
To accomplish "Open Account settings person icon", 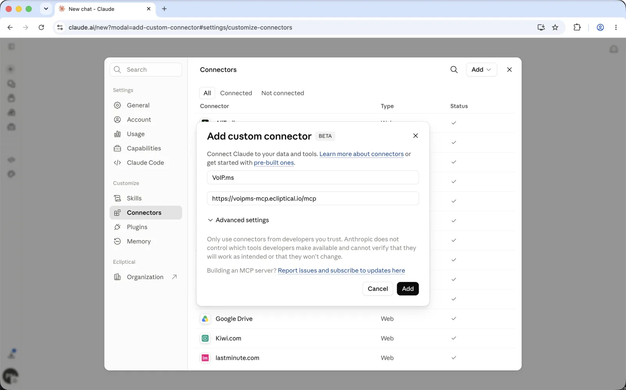I will click(x=117, y=120).
